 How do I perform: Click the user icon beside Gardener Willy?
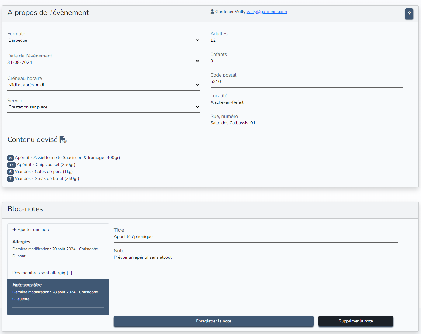click(212, 12)
